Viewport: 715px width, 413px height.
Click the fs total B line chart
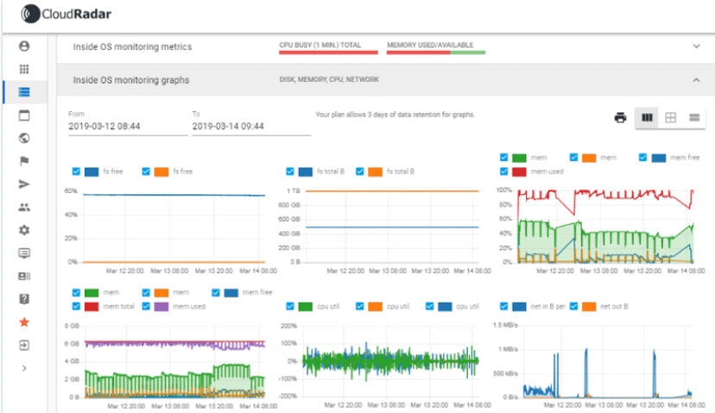pyautogui.click(x=392, y=226)
